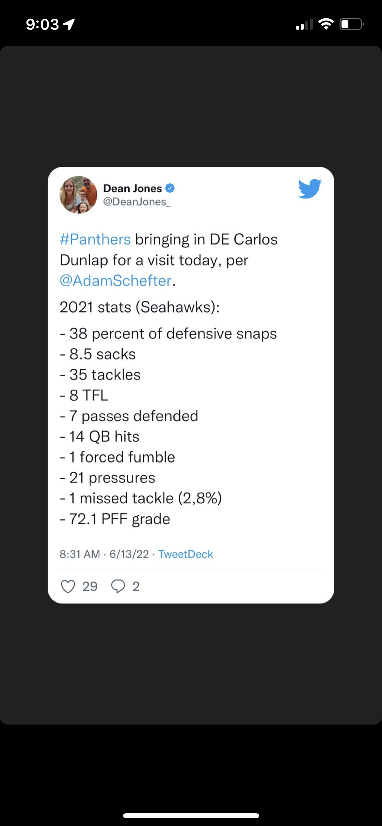Tap the blue verified badge
Screen dimensions: 382x826
[x=170, y=188]
